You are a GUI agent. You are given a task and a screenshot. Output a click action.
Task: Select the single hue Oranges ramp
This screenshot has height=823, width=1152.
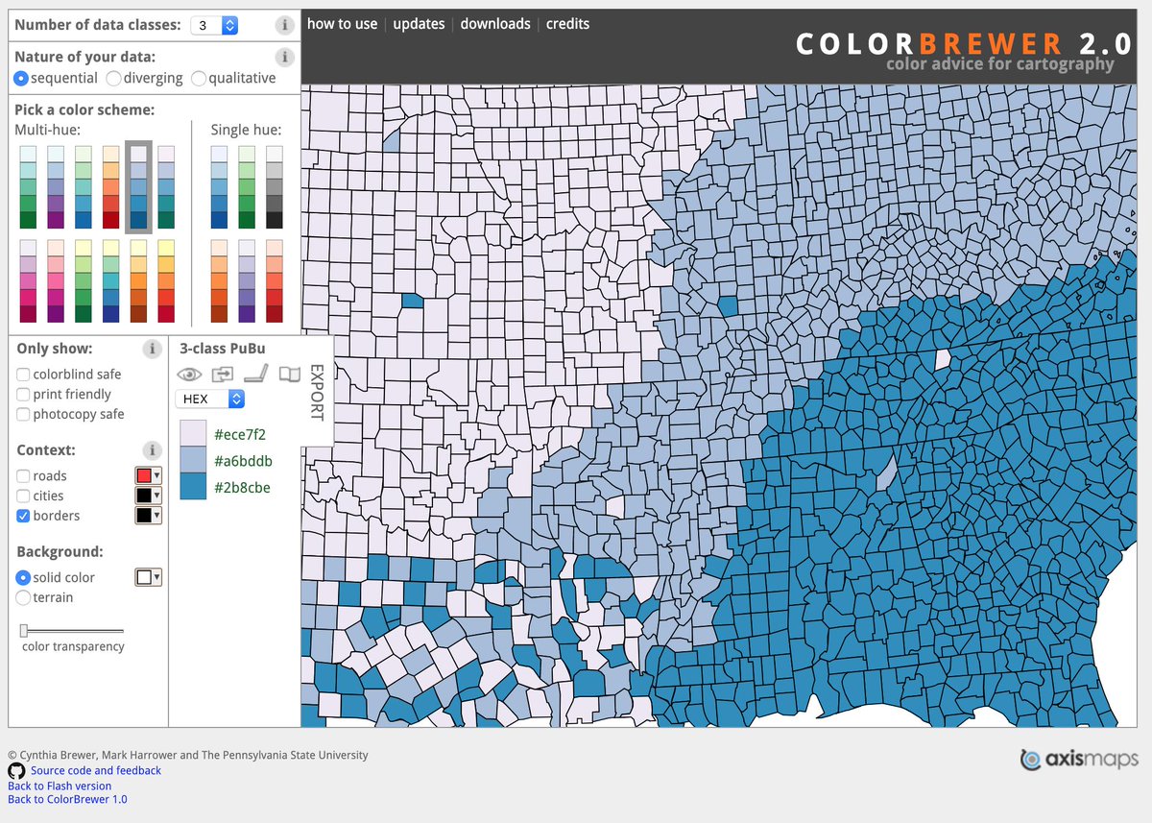pos(219,280)
